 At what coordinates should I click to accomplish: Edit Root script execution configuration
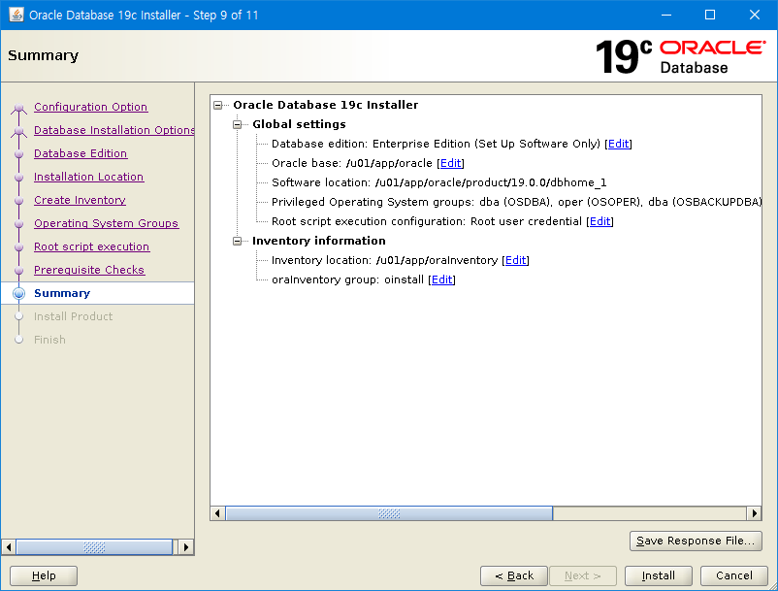600,221
